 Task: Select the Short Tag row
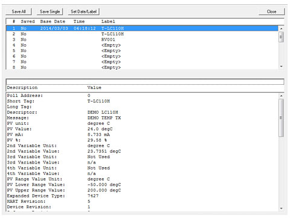142,101
